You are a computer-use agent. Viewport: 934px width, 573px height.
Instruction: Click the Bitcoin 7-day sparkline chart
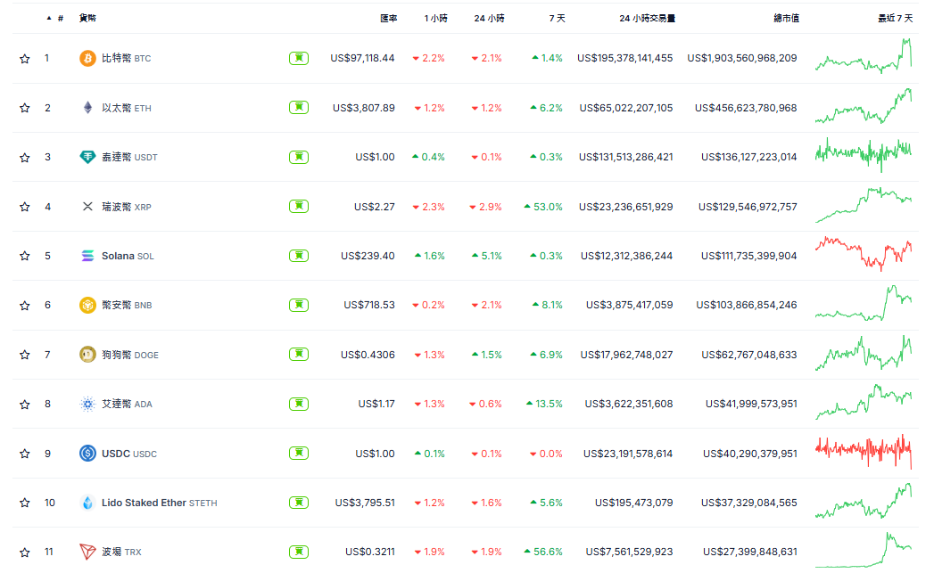863,58
